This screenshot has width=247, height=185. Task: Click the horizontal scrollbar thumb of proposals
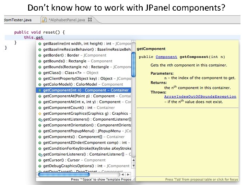(64, 174)
